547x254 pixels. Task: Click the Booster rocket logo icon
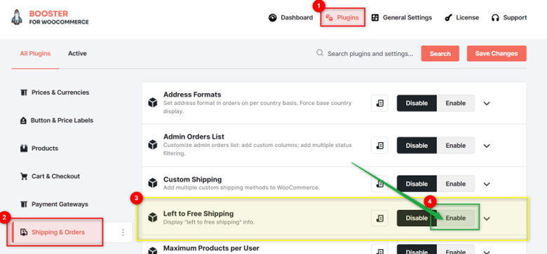[x=16, y=17]
